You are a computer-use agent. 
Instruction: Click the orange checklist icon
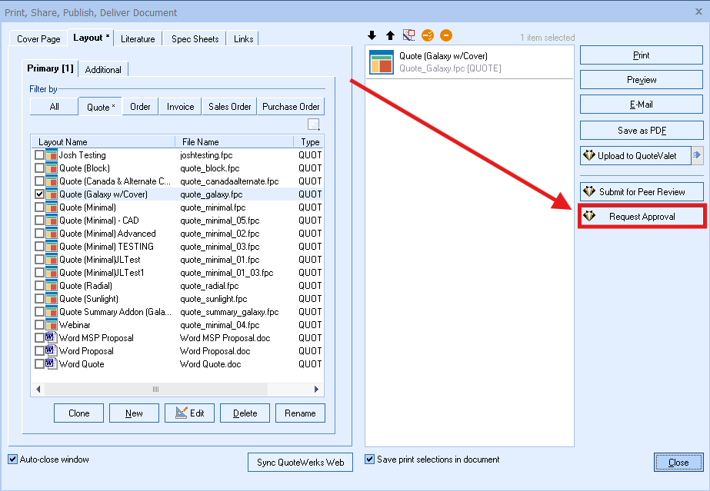428,35
